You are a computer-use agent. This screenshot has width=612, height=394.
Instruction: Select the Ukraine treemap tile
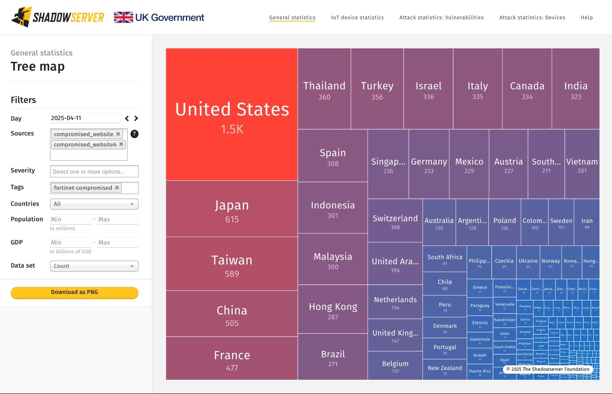(x=528, y=262)
